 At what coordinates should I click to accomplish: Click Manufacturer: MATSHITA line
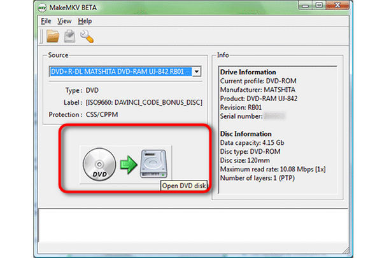coord(257,90)
